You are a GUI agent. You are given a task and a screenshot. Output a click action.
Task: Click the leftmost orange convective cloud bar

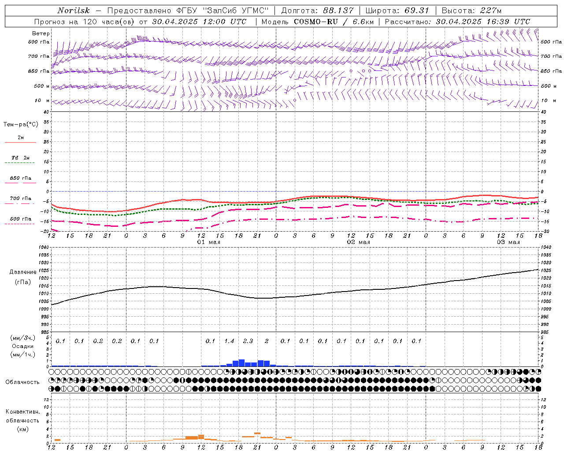pos(57,440)
